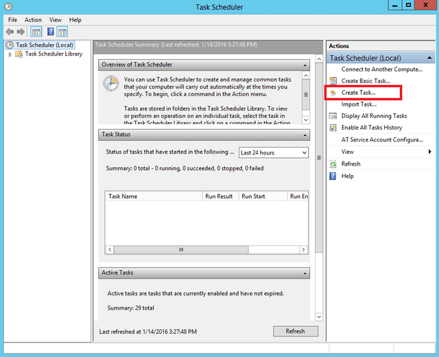439x357 pixels.
Task: Select Task Scheduler Library in tree
Action: (54, 54)
